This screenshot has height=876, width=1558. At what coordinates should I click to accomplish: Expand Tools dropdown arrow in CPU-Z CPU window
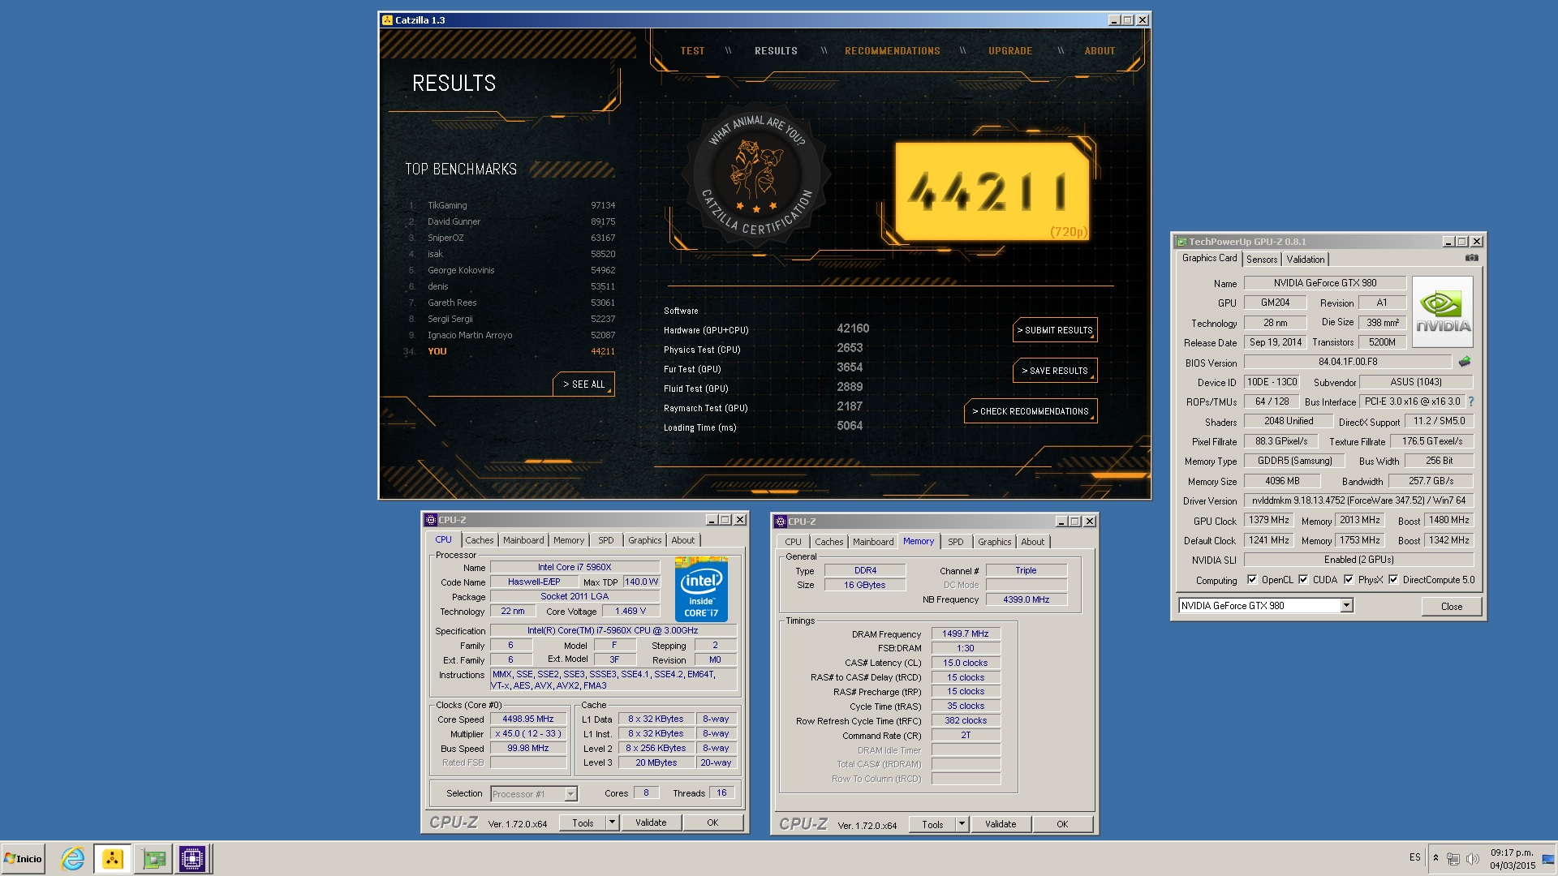point(612,822)
